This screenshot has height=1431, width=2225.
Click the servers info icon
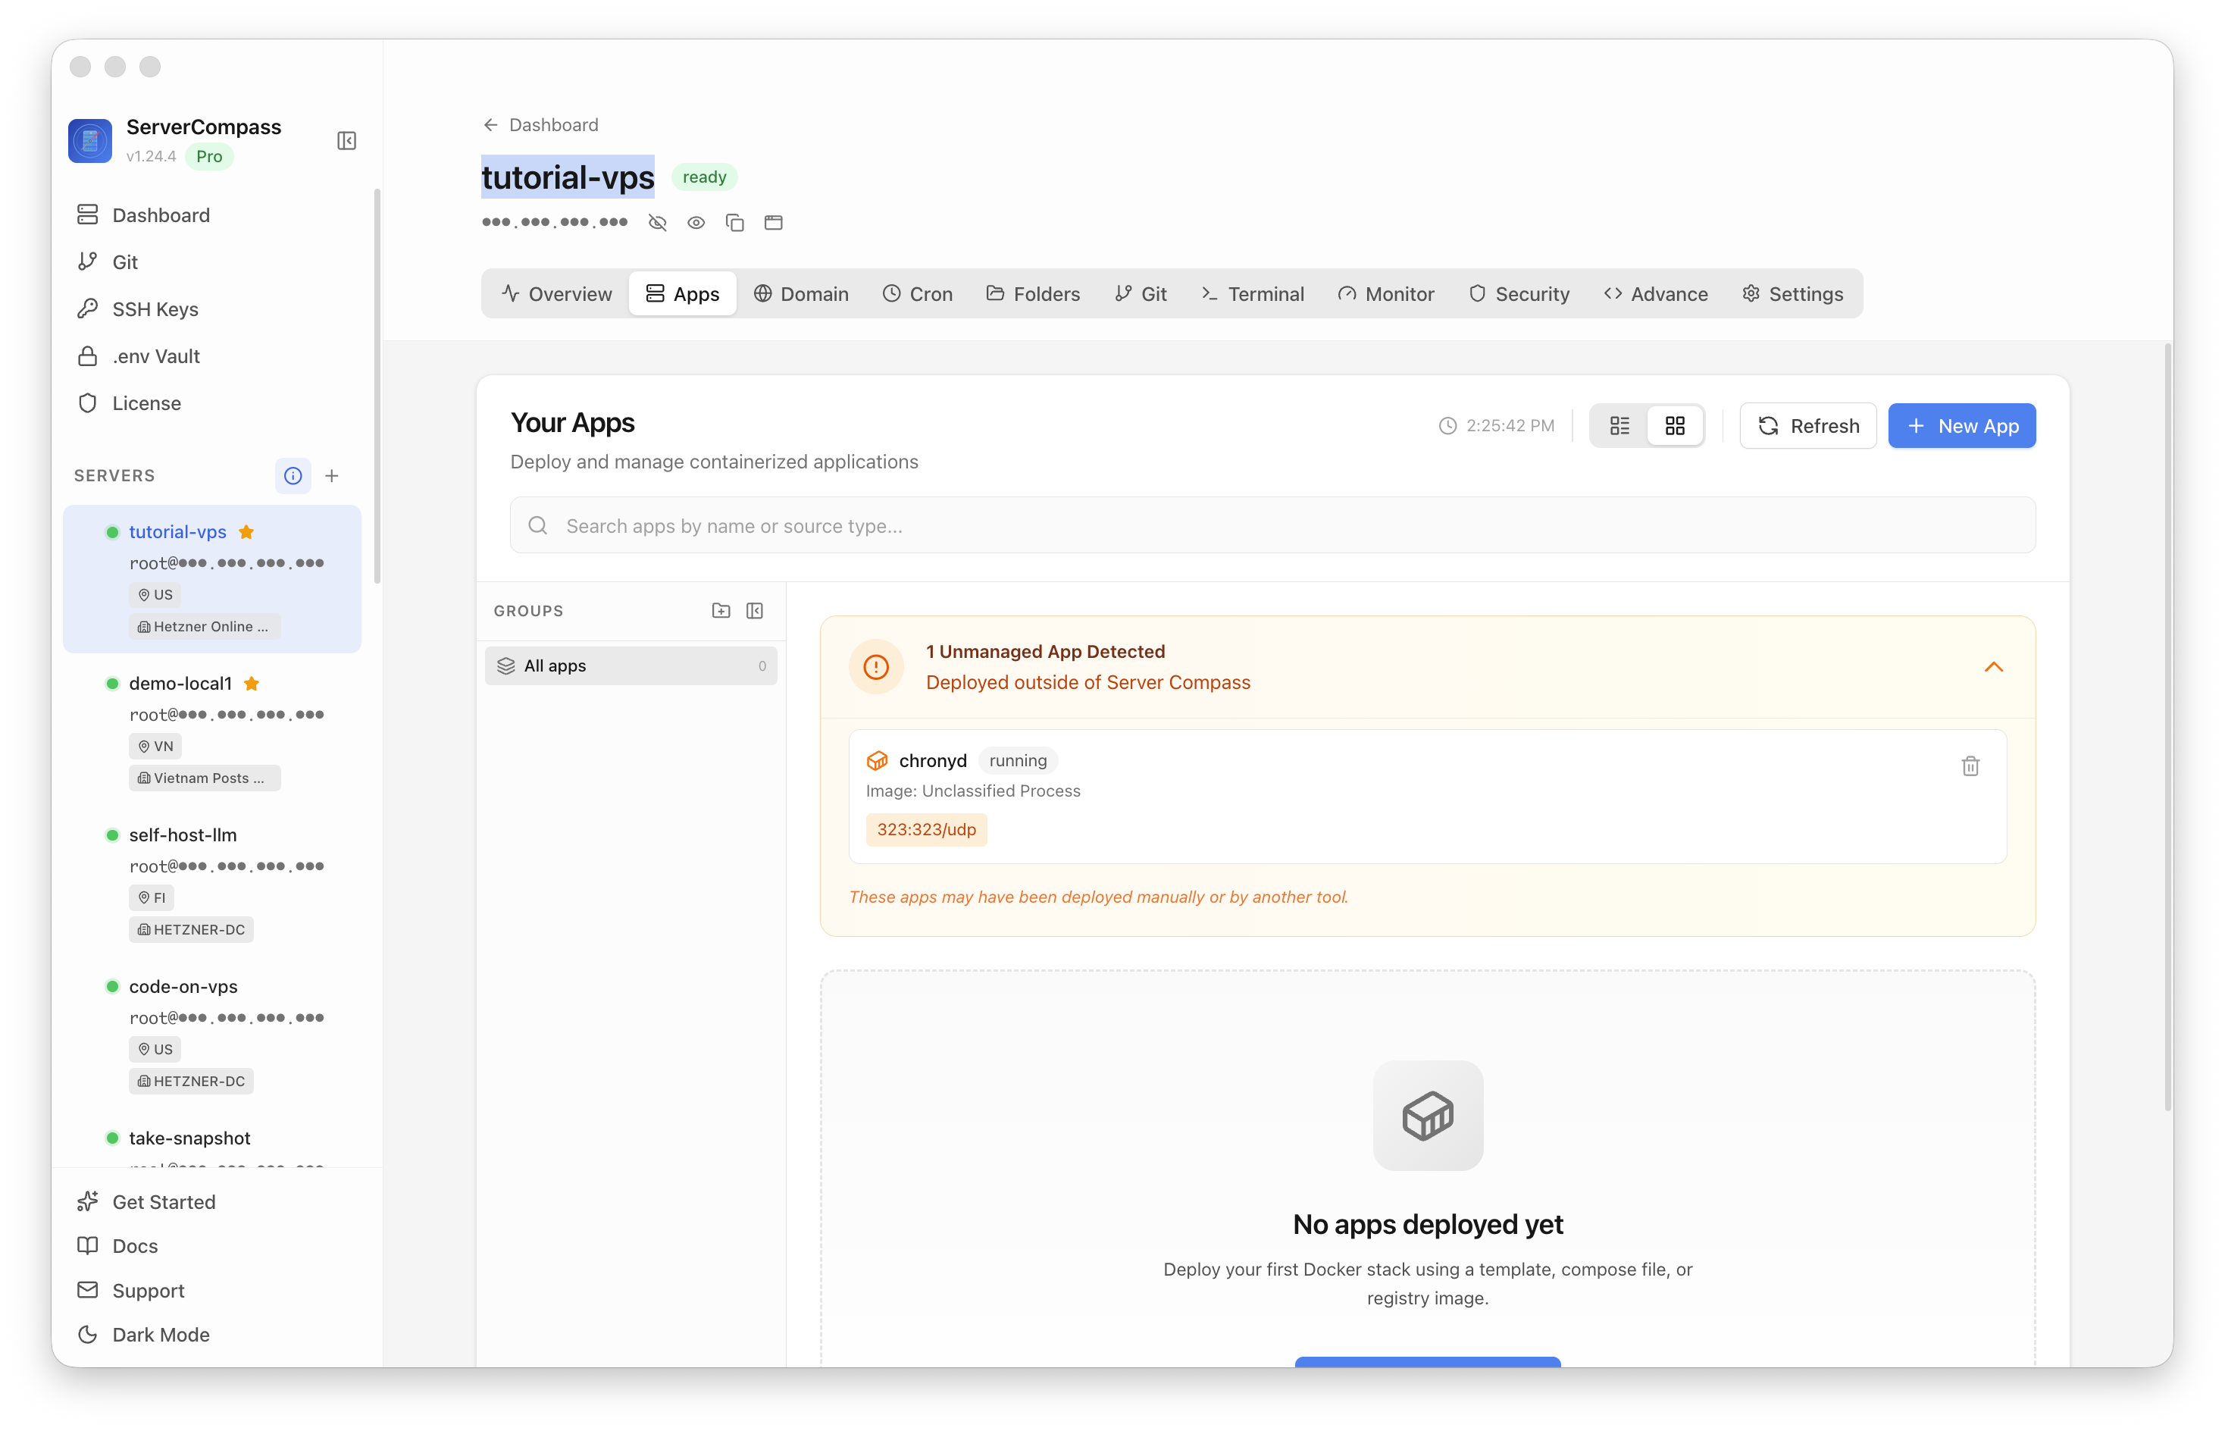(x=293, y=476)
